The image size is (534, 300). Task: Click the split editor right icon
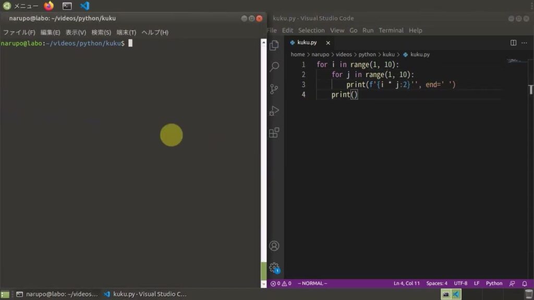pyautogui.click(x=513, y=43)
